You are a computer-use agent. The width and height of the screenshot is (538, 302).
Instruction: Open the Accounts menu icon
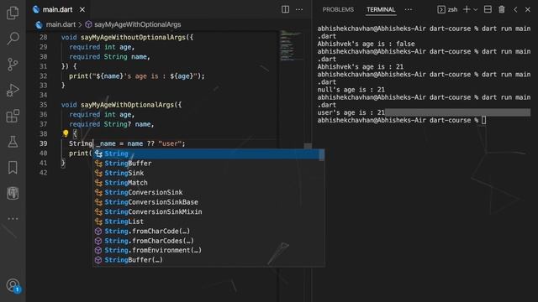pos(13,285)
